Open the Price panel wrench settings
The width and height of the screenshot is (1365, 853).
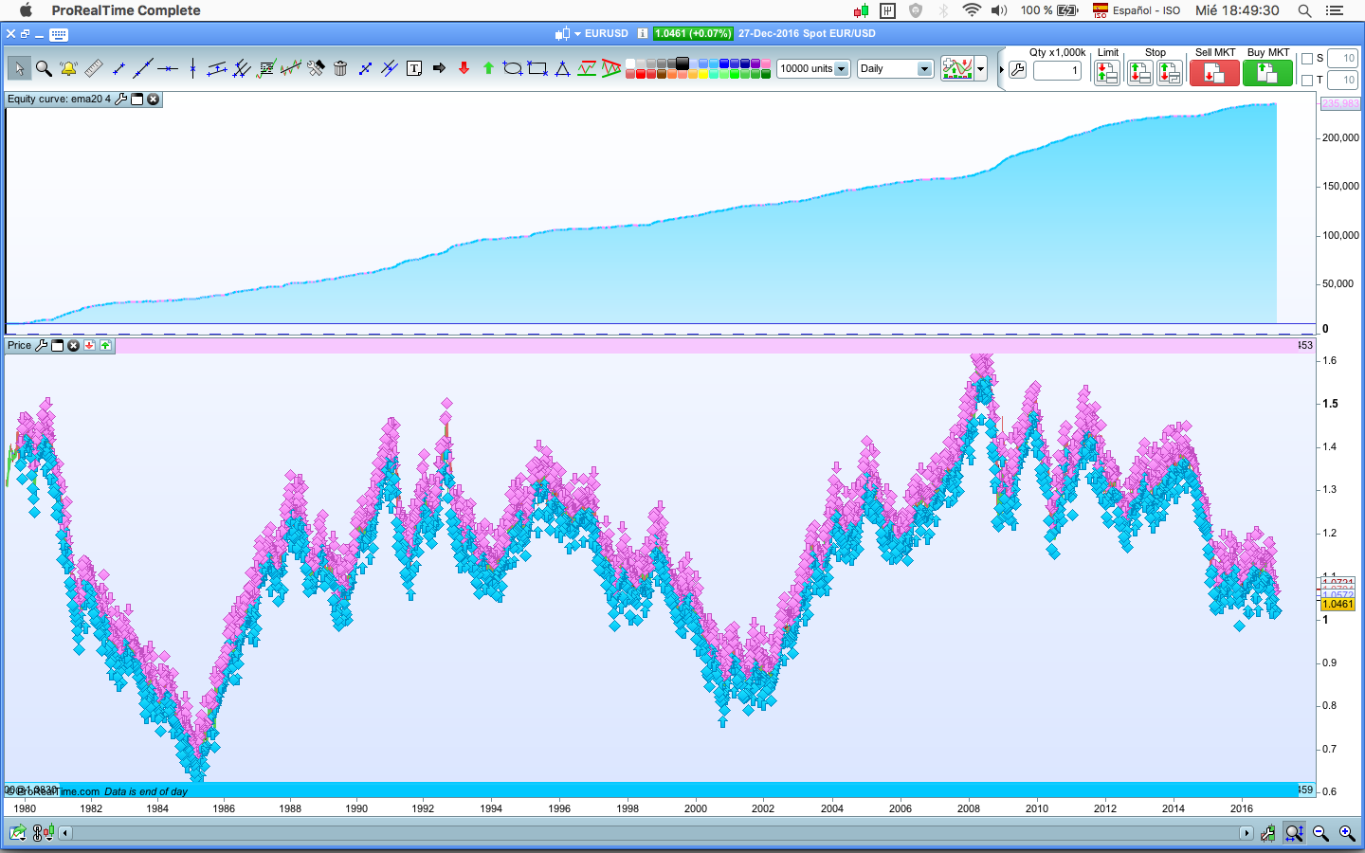coord(41,345)
